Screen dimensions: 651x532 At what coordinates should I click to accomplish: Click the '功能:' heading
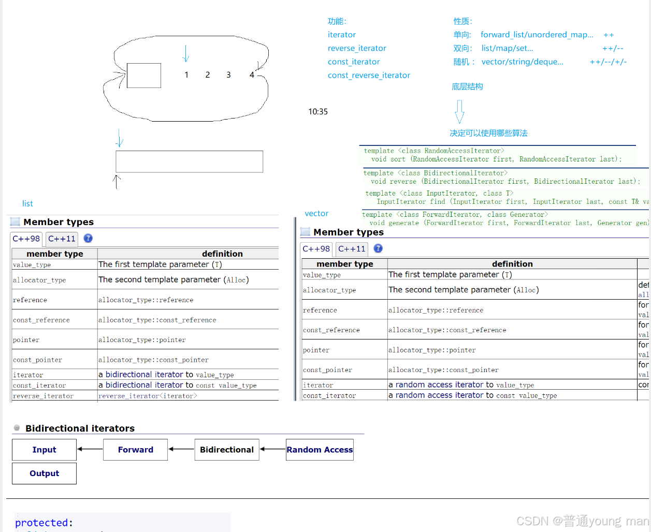(337, 21)
